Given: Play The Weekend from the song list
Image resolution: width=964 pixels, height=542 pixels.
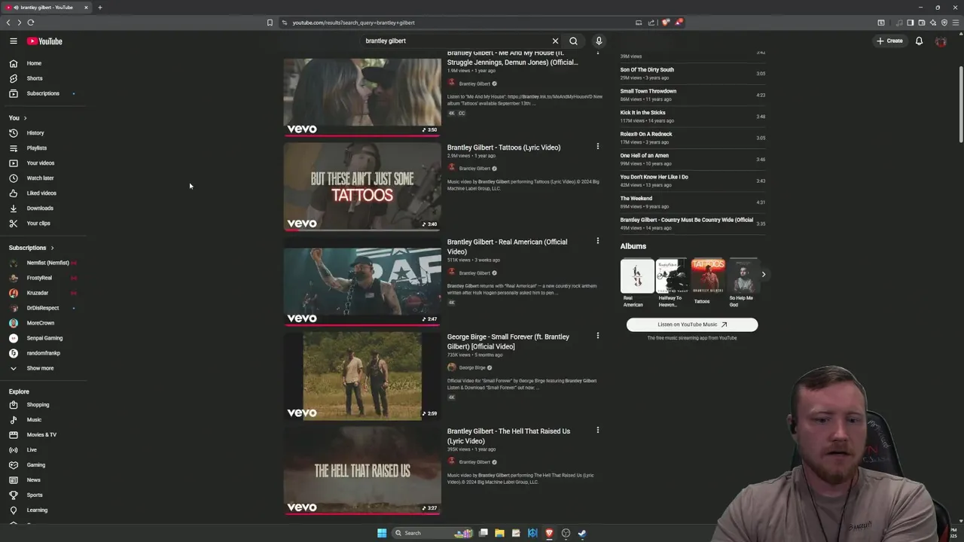Looking at the screenshot, I should pyautogui.click(x=636, y=199).
